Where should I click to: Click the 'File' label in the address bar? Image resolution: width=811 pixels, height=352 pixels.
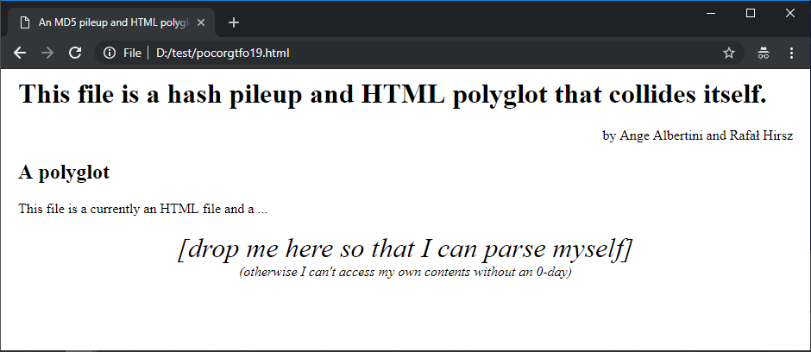pyautogui.click(x=132, y=53)
